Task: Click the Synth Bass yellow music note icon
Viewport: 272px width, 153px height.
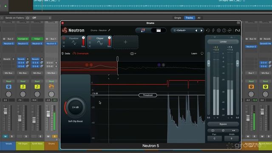Action: coord(37,87)
